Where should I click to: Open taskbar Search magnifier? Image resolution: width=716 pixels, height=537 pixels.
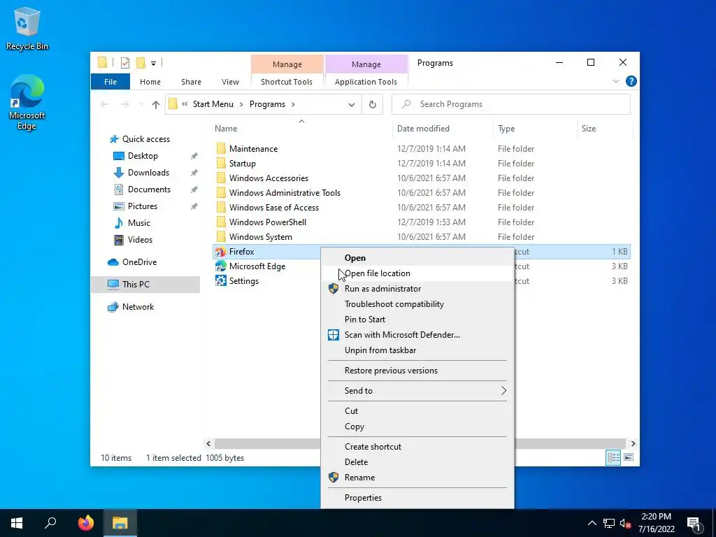click(50, 523)
